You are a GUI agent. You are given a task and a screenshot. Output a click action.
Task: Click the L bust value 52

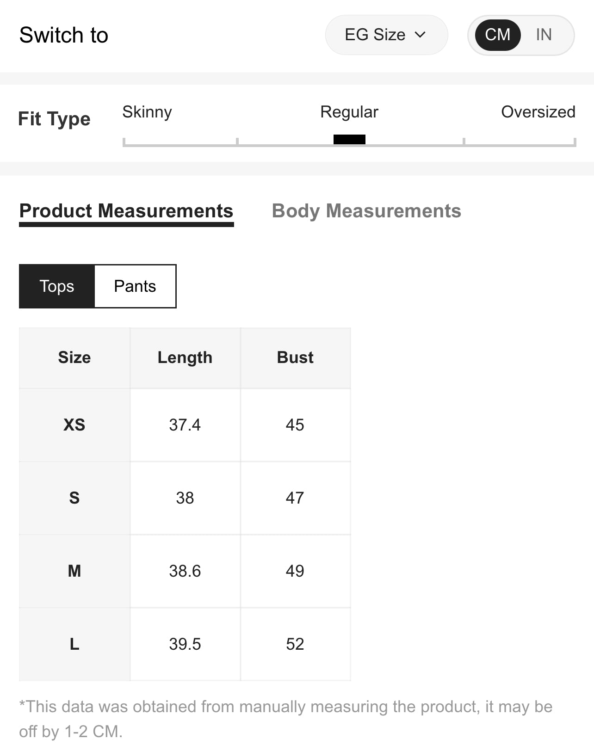(x=295, y=644)
